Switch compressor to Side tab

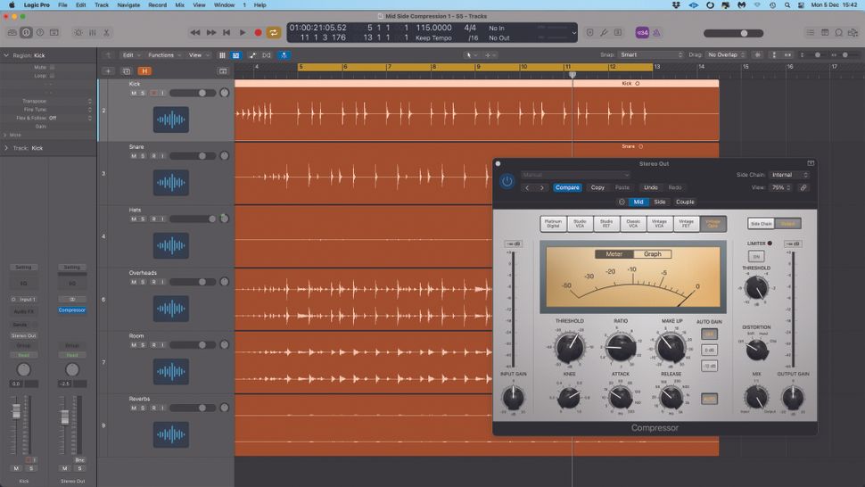tap(659, 202)
